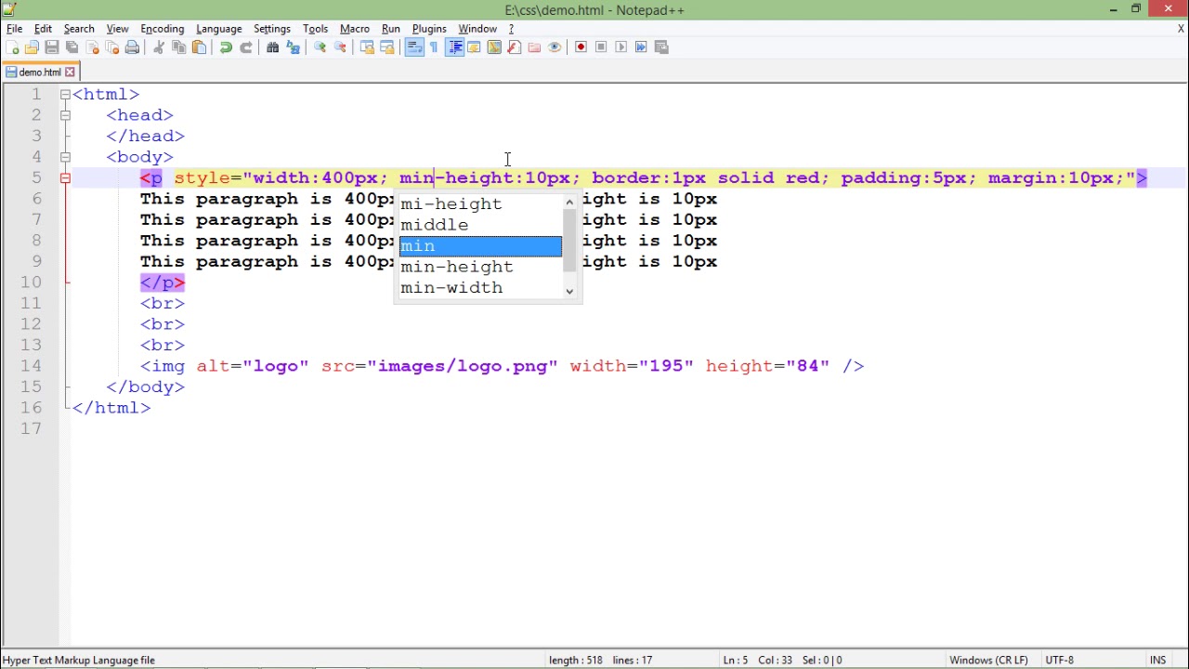Open the Macro menu
Screen dimensions: 1189x669
click(x=355, y=29)
